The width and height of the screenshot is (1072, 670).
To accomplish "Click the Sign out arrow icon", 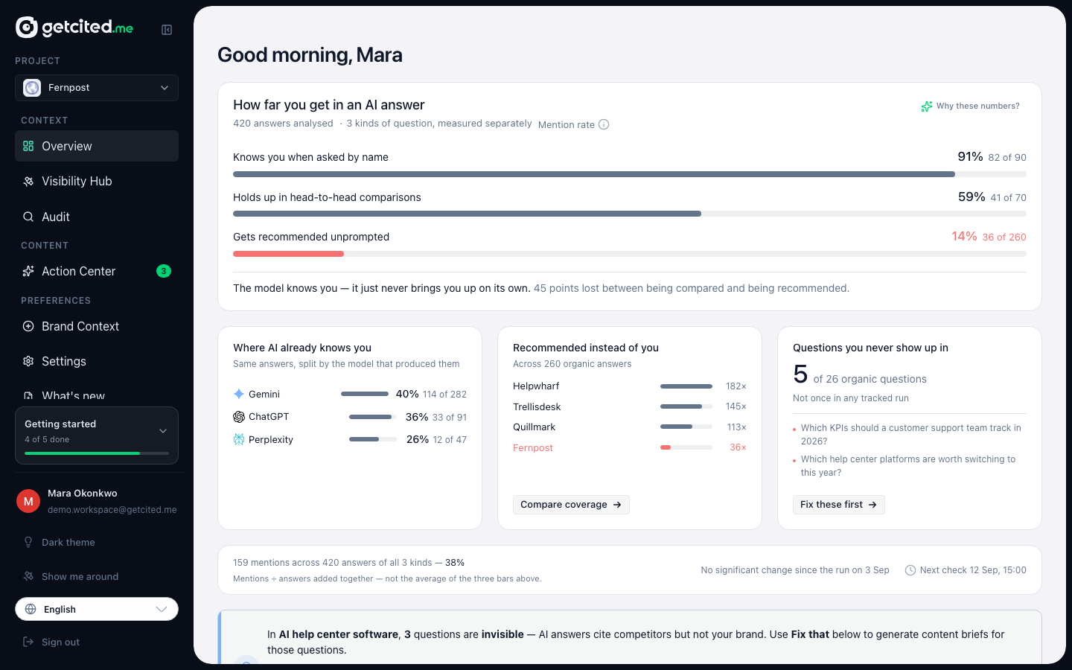I will point(28,642).
